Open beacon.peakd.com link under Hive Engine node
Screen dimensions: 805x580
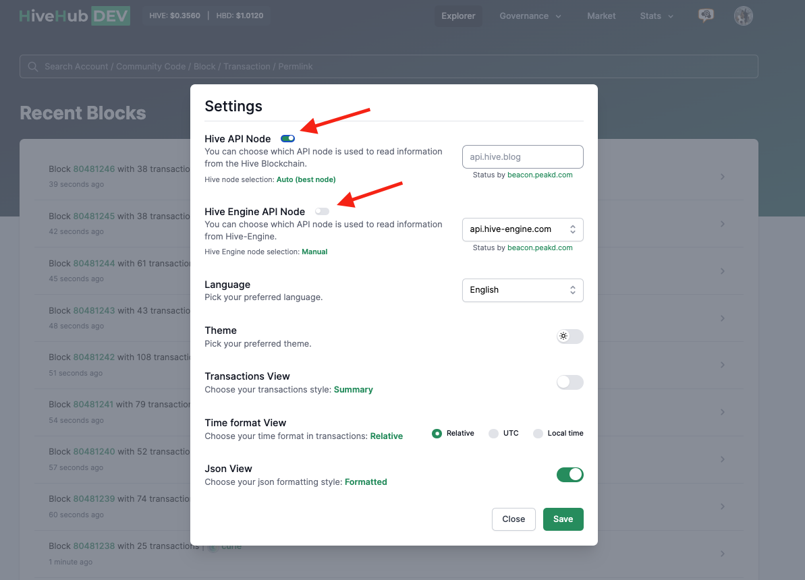coord(540,248)
